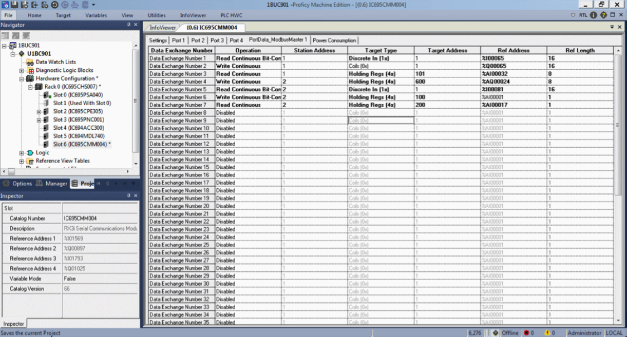Click the Save project floppy-disk icon
The height and width of the screenshot is (337, 627).
[15, 5]
